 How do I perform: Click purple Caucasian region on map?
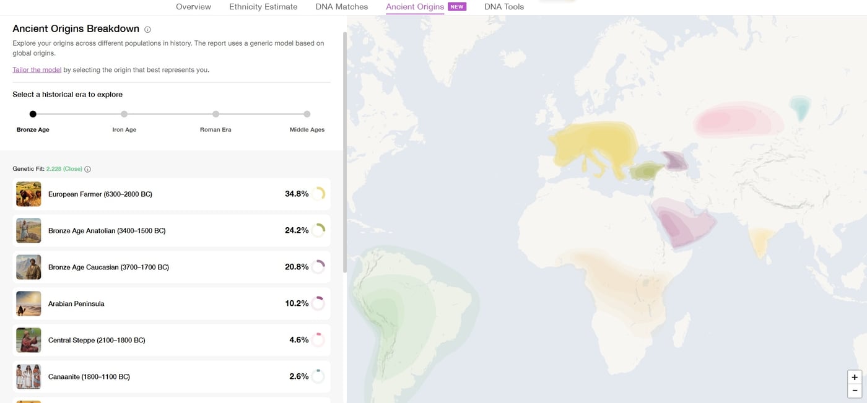pos(675,161)
